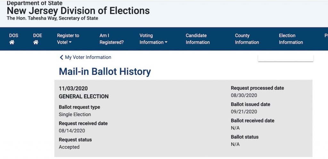328x159 pixels.
Task: Click the Request status Accepted value
Action: 69,147
